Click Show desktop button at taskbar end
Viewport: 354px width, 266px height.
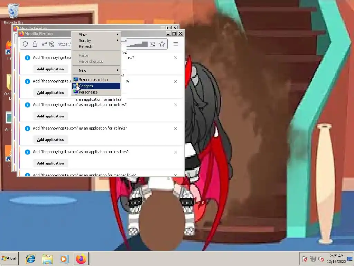pyautogui.click(x=350, y=258)
